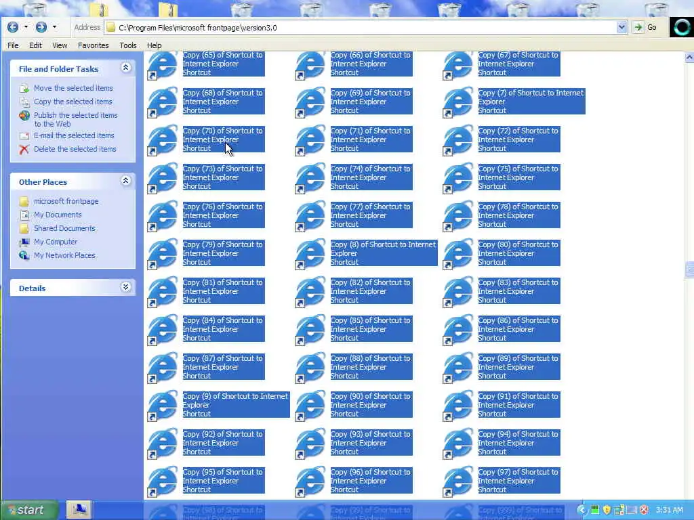Select Copy (80) Internet Explorer shortcut icon
Screen dimensions: 694x520
click(458, 254)
